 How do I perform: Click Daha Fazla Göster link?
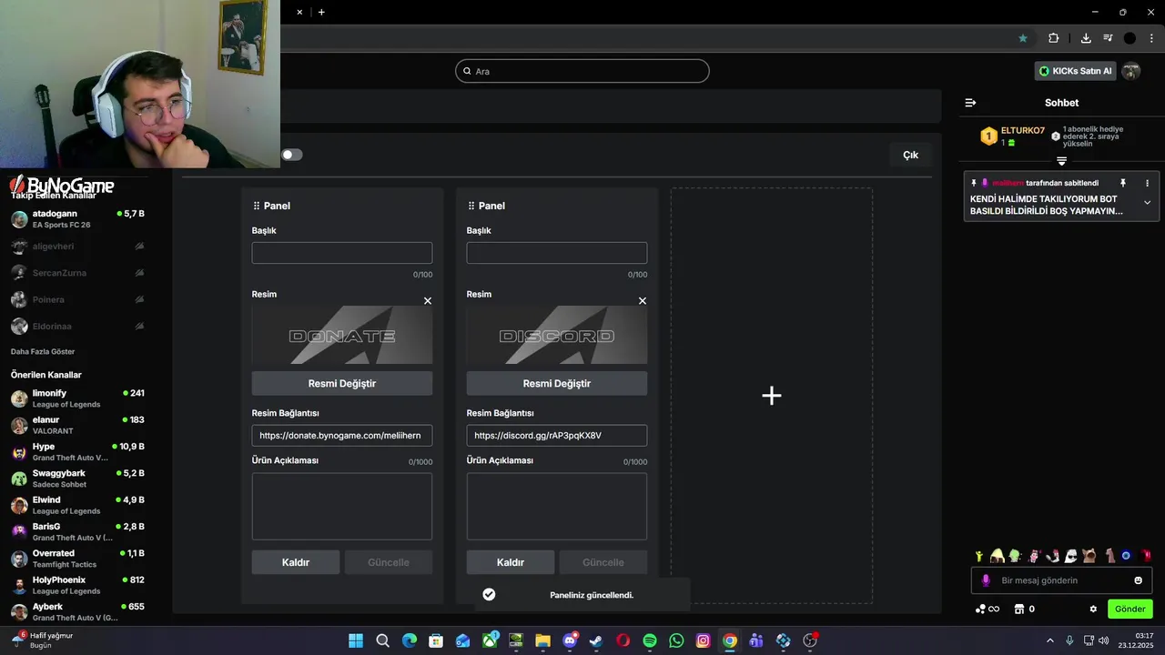click(x=43, y=352)
